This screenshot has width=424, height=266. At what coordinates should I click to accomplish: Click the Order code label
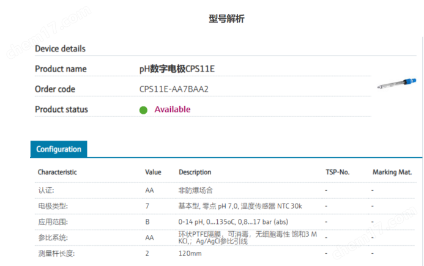[55, 89]
